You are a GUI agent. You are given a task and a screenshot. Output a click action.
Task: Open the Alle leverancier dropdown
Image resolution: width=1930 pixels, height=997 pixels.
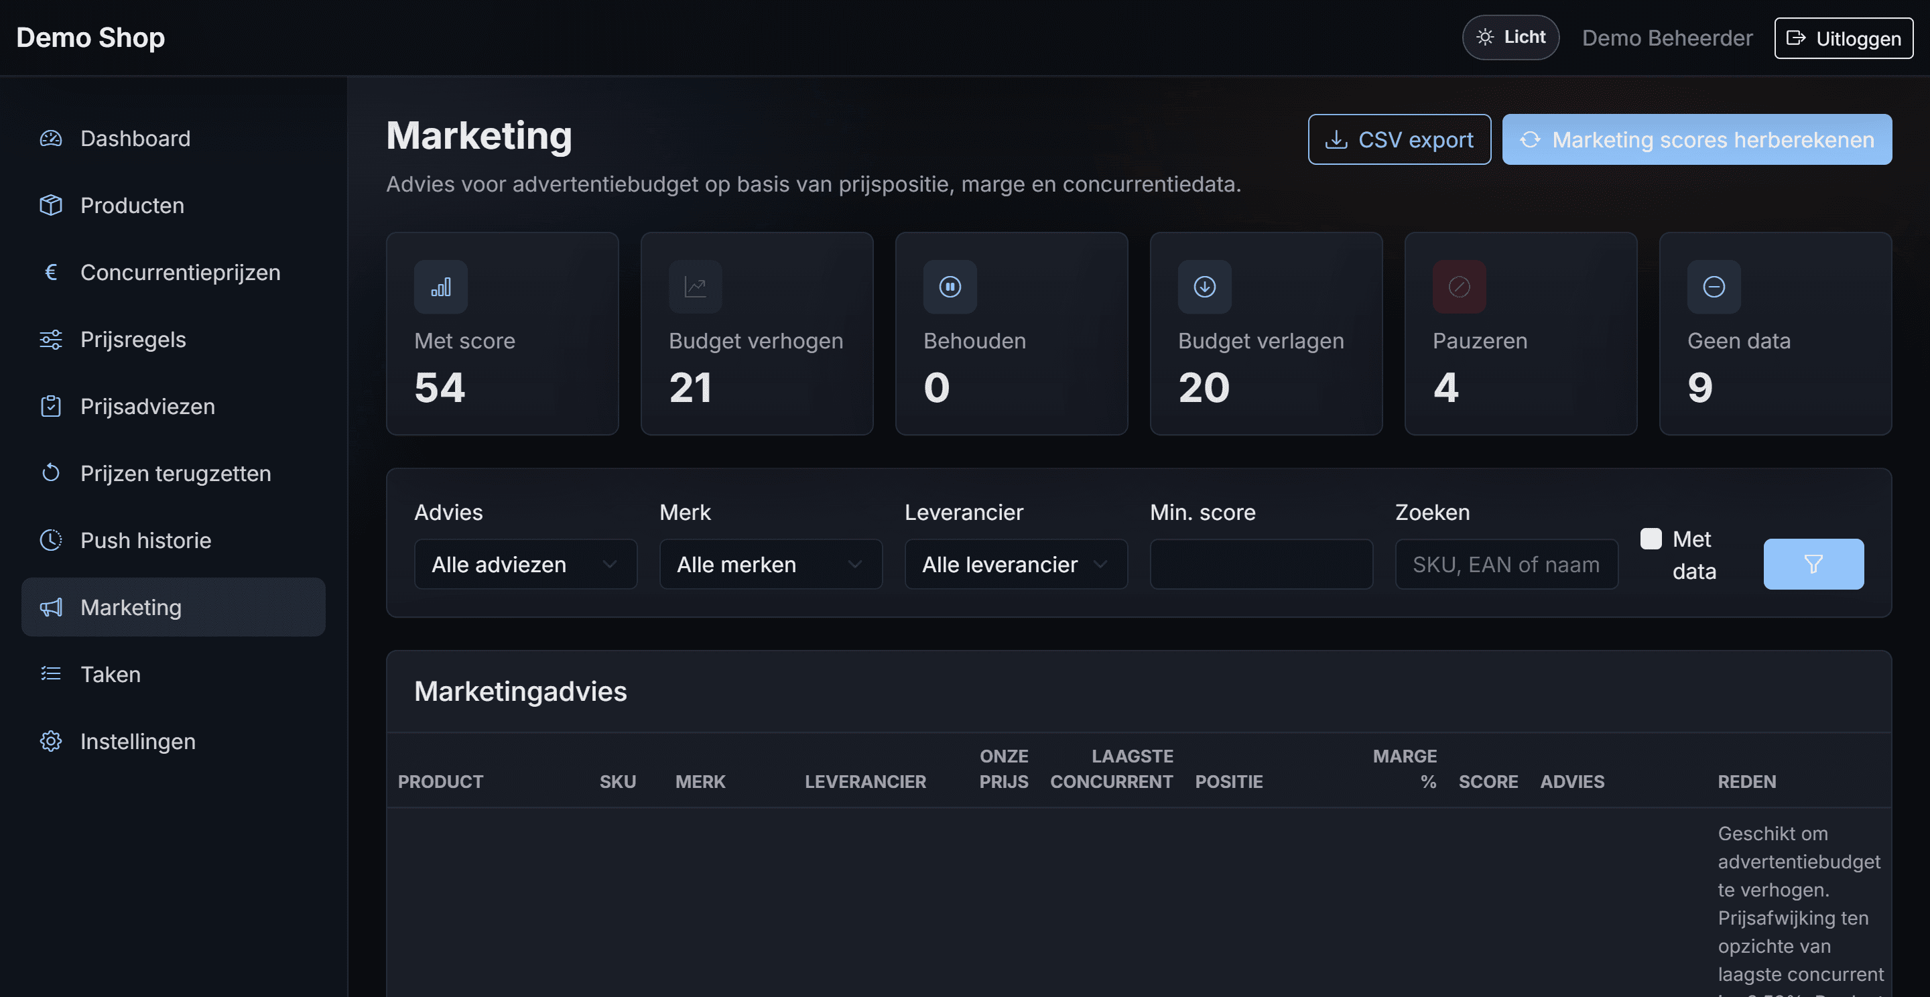(1015, 564)
